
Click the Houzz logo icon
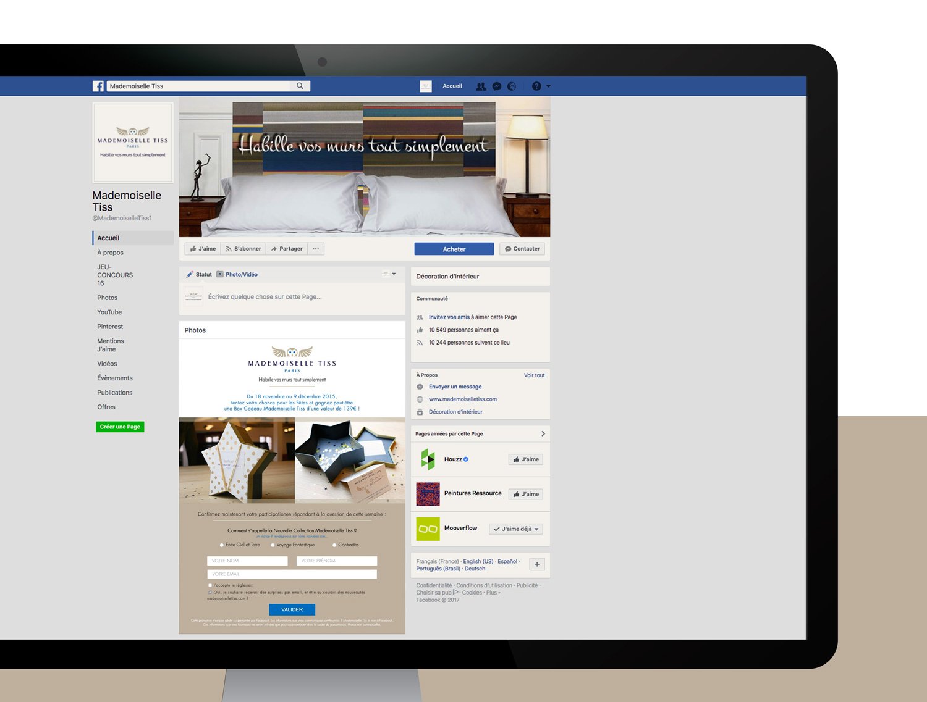click(428, 459)
